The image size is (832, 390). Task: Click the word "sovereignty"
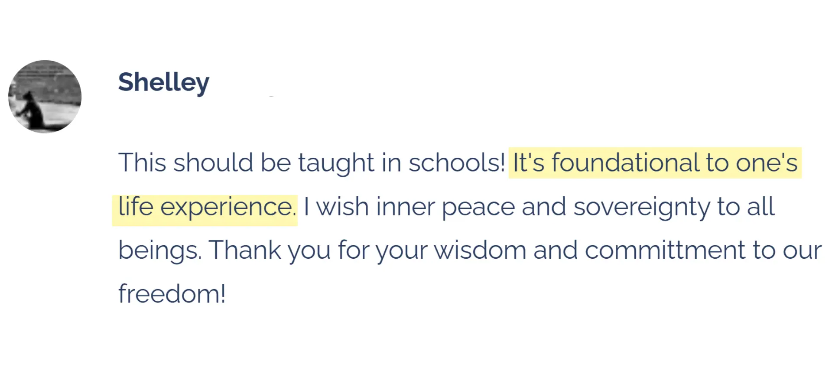641,208
